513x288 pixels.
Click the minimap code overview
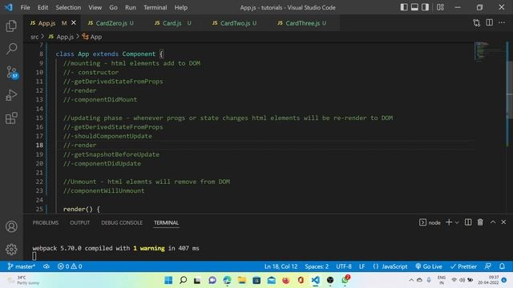[x=490, y=51]
